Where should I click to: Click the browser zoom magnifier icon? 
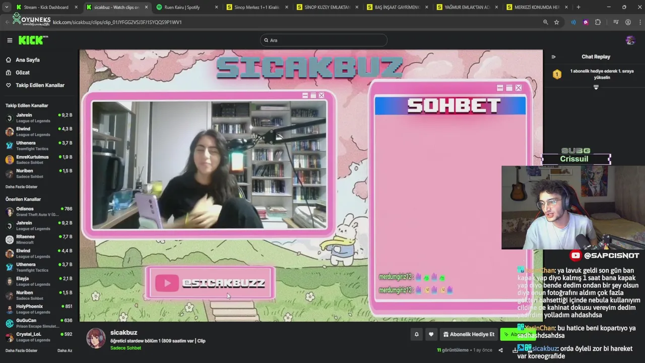[545, 22]
